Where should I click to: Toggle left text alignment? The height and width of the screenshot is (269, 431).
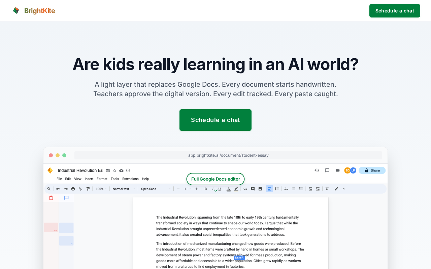269,189
